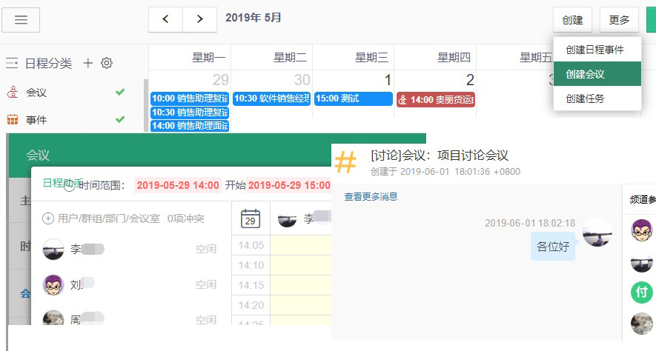Image resolution: width=656 pixels, height=351 pixels.
Task: Open the 创建 dropdown button
Action: [x=572, y=19]
